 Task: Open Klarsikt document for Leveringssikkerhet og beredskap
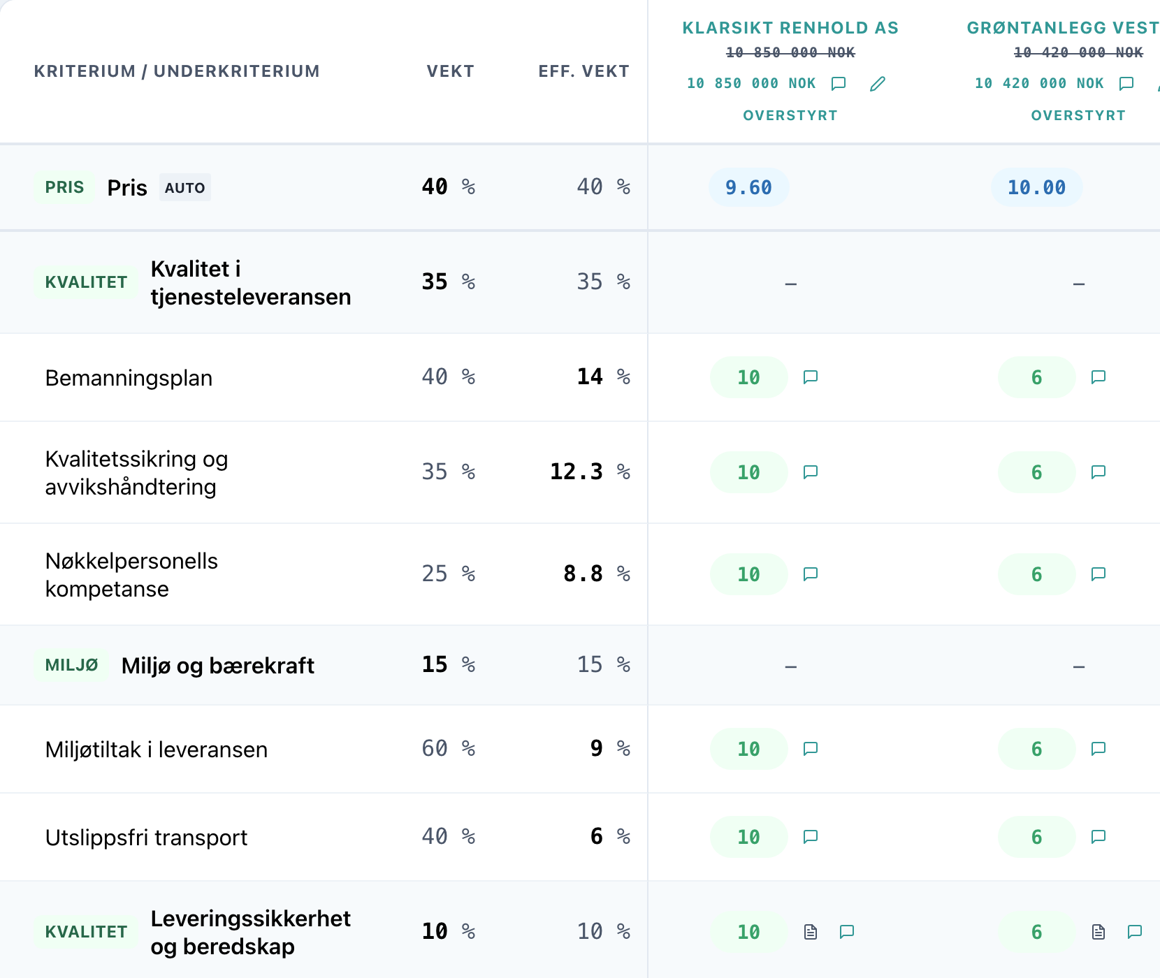pos(811,932)
